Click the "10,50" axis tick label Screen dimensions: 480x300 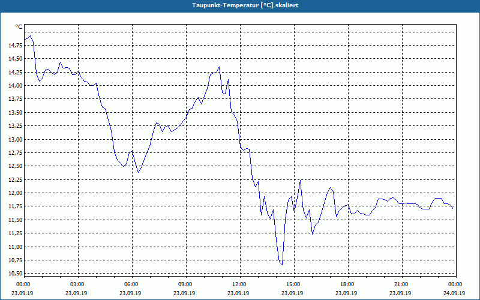[x=15, y=274]
